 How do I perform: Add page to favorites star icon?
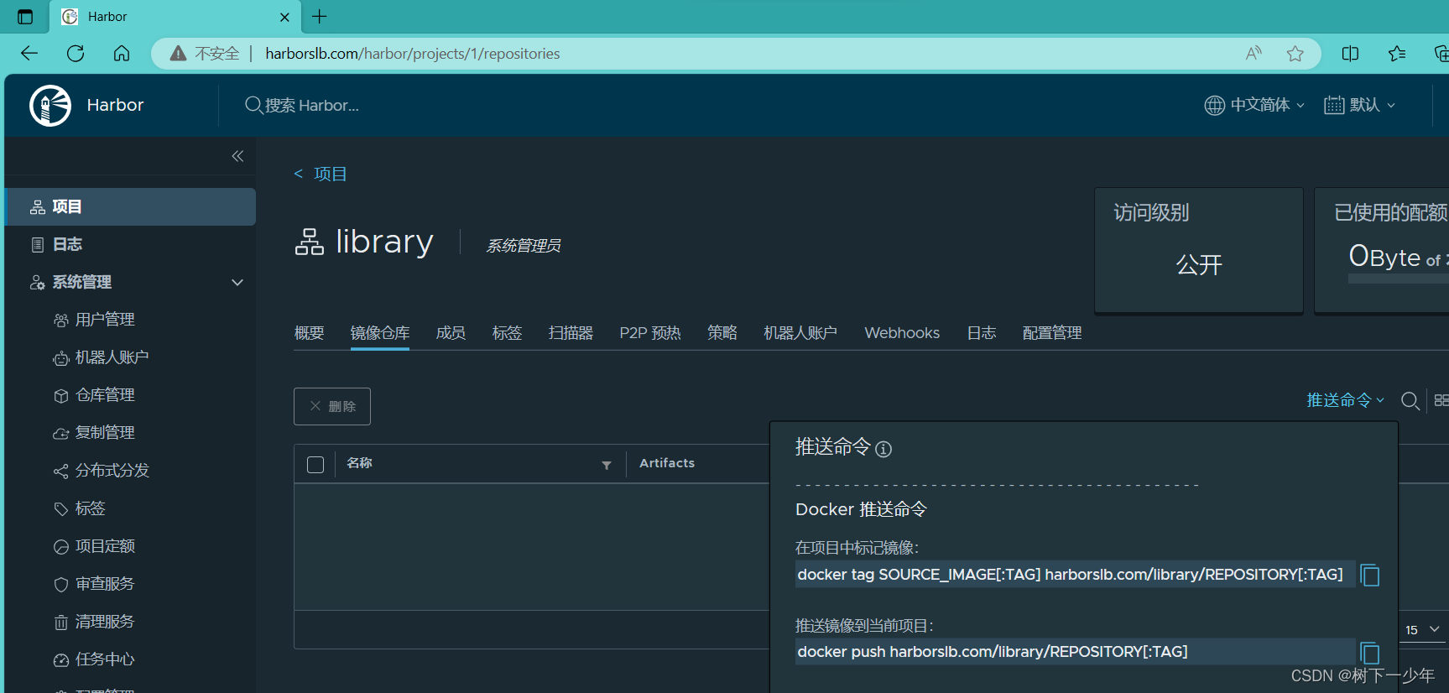pos(1295,54)
